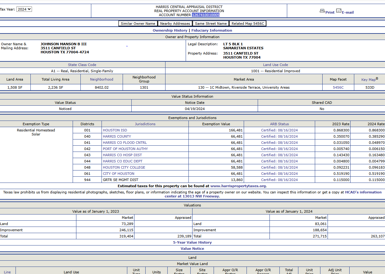Click the Similar Owner Name button

click(x=138, y=24)
